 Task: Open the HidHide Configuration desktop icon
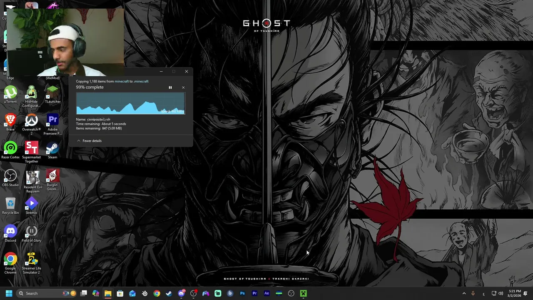tap(31, 97)
